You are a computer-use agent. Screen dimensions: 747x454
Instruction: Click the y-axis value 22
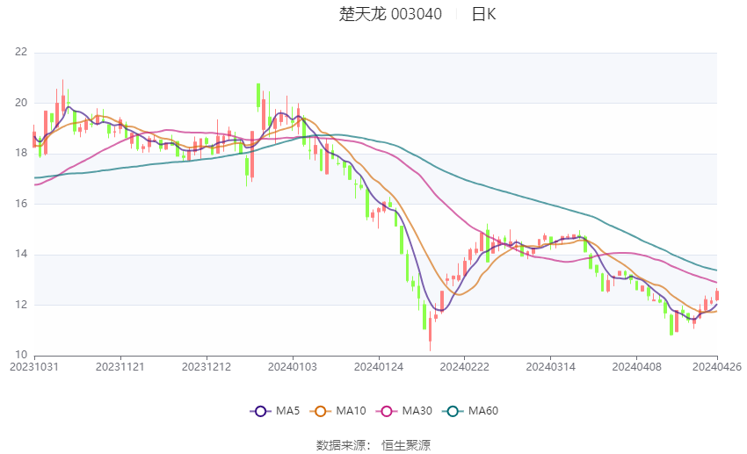(x=21, y=53)
